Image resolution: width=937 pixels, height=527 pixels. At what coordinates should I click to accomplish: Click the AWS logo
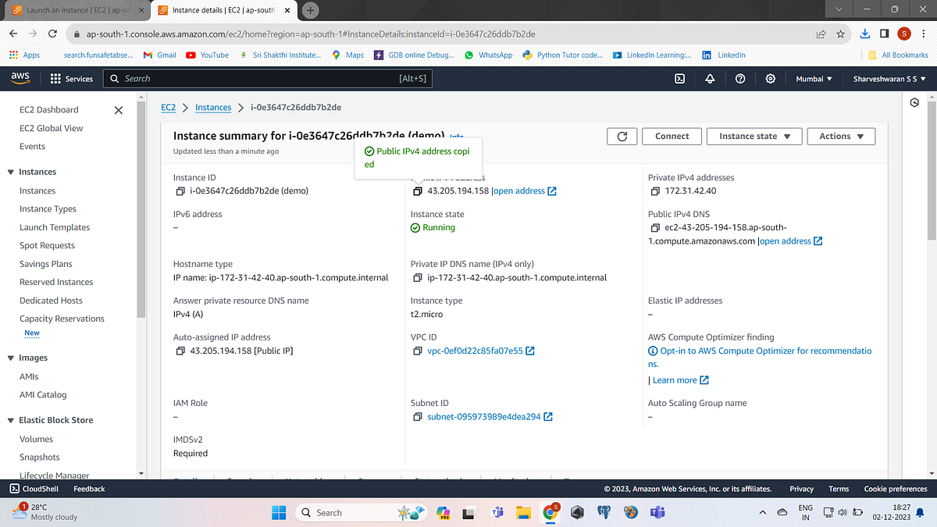[x=20, y=78]
